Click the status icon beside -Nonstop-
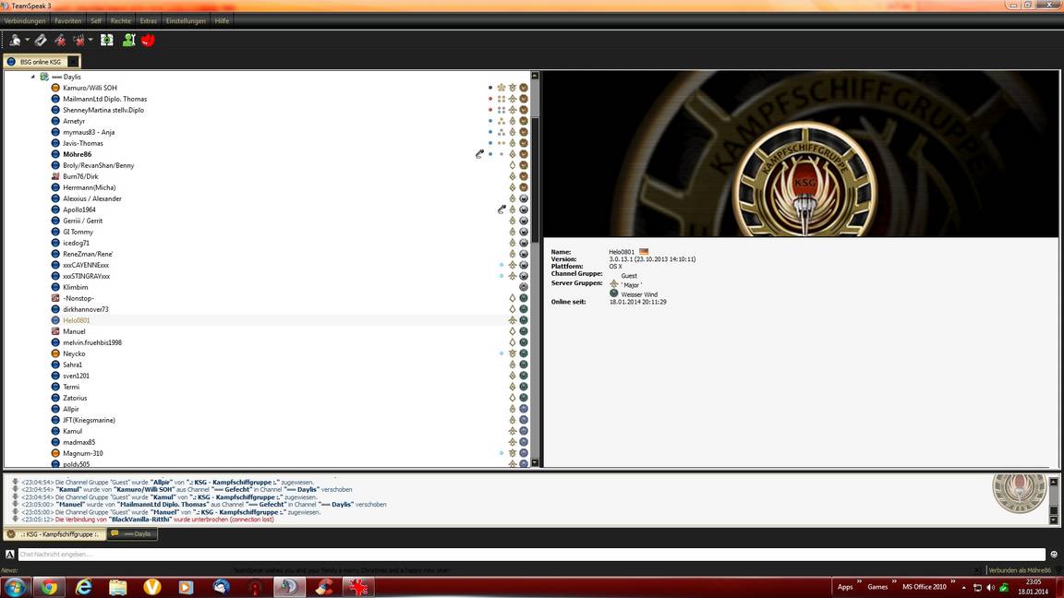The image size is (1064, 598). click(55, 298)
